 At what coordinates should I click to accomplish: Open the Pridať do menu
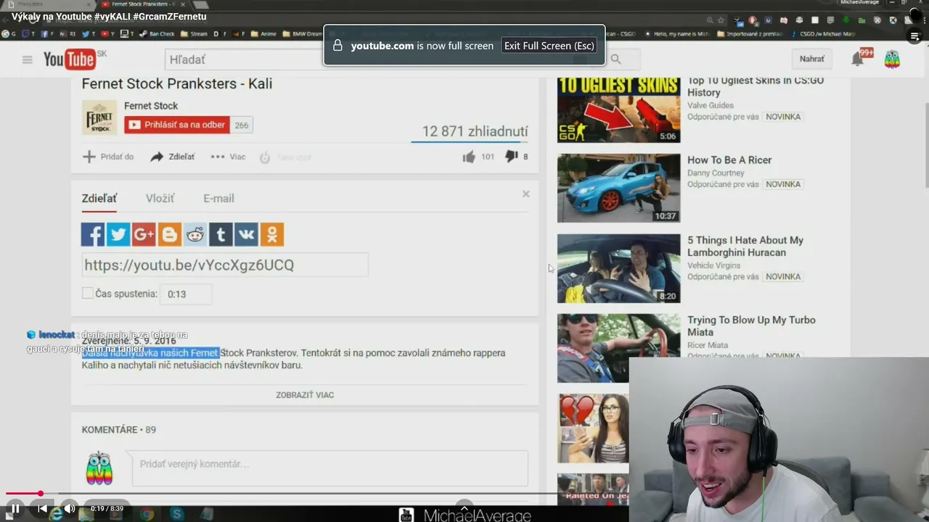[x=108, y=157]
